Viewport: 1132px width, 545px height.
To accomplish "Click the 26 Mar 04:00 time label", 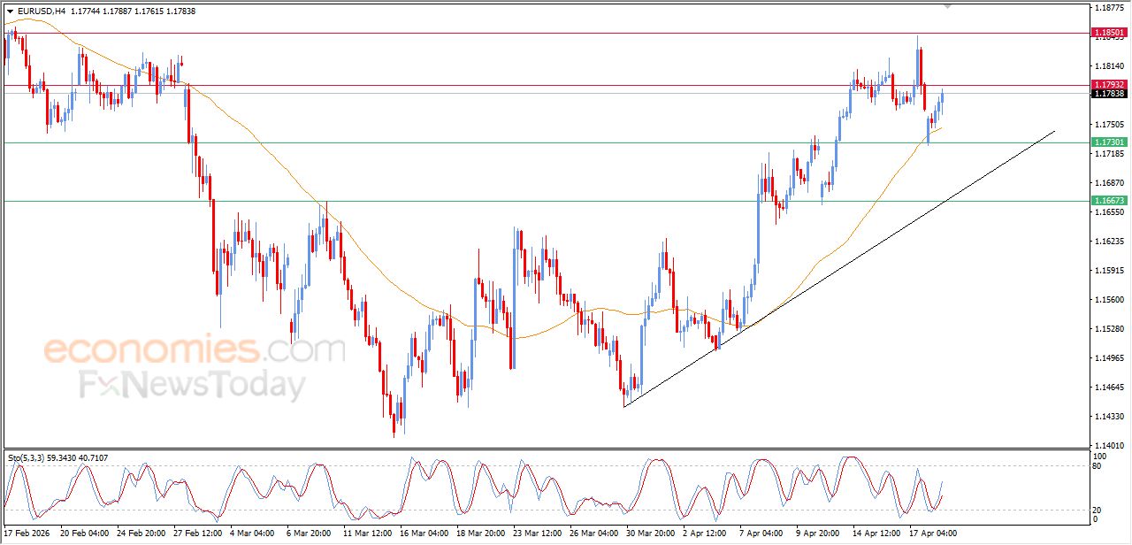I will tap(593, 533).
